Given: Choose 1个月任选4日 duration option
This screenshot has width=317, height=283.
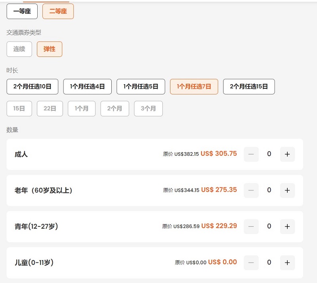Looking at the screenshot, I should click(87, 87).
